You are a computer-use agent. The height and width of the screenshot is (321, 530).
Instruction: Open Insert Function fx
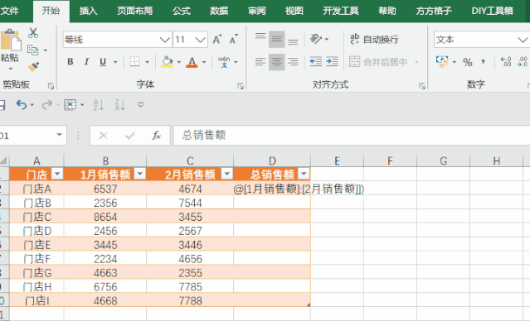coord(156,136)
